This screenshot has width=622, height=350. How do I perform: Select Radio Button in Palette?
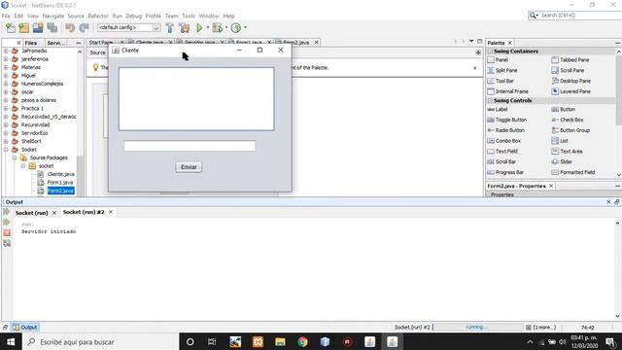(x=505, y=130)
